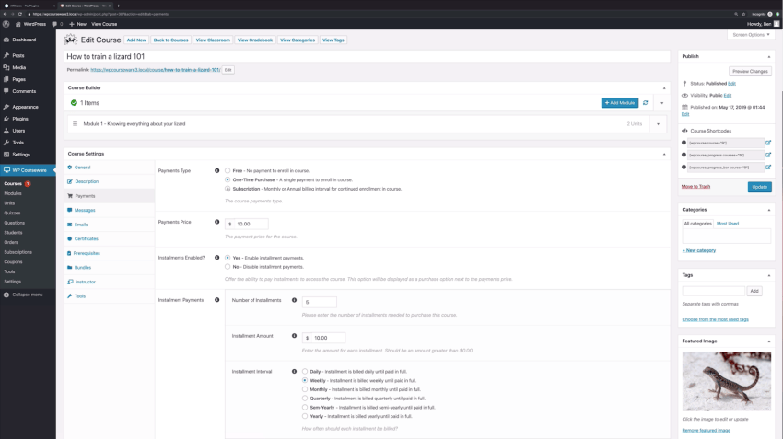Switch to the Most Used categories tab
Screen dimensions: 783x439
[728, 224]
